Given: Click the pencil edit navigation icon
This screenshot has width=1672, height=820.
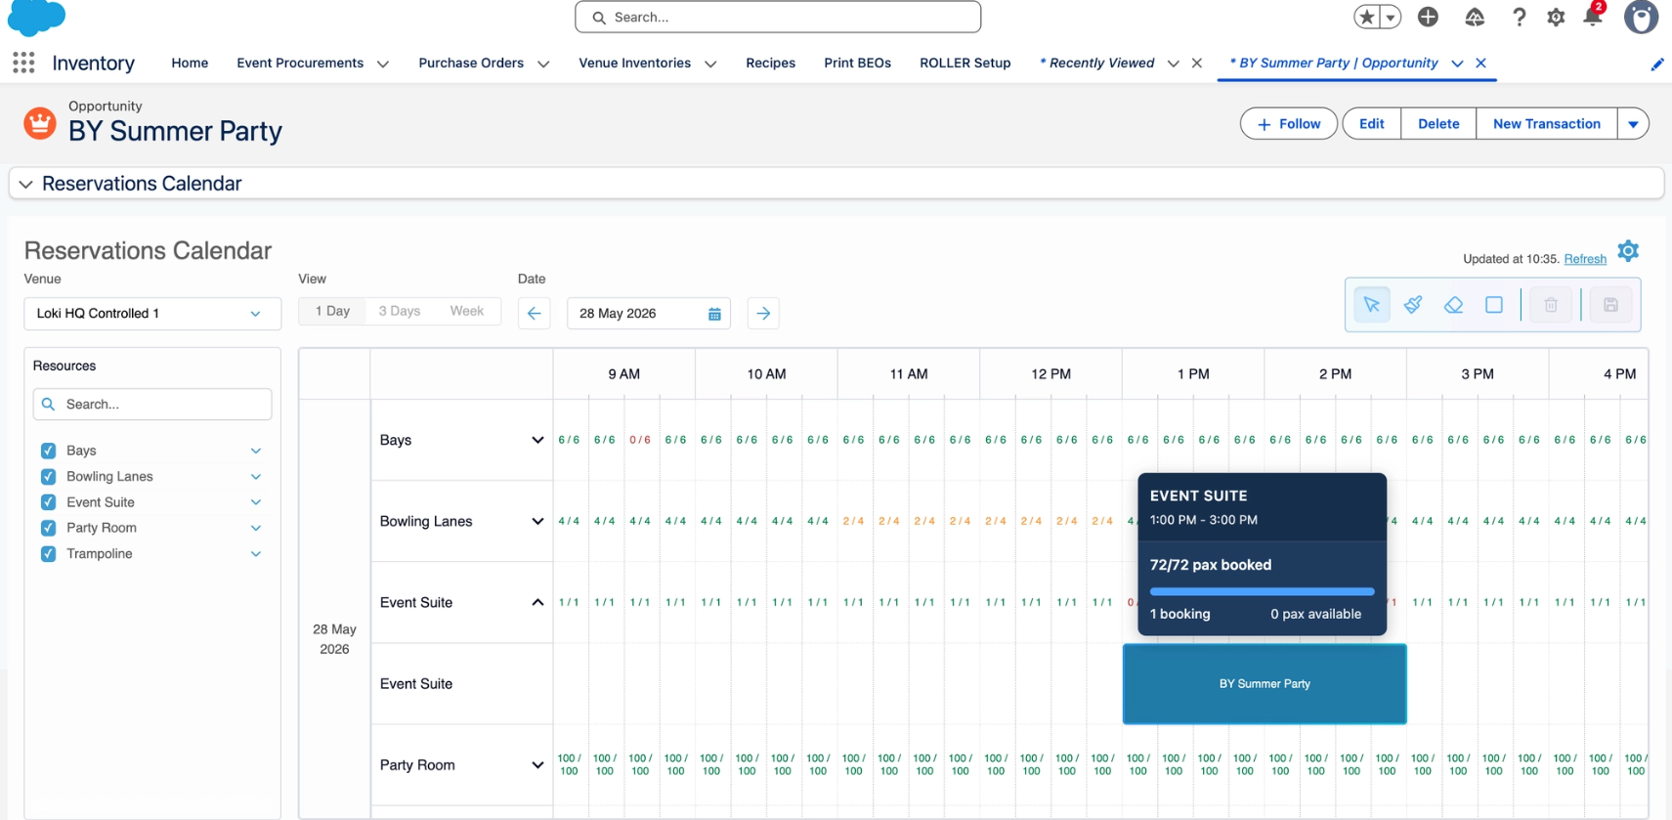Looking at the screenshot, I should point(1656,65).
